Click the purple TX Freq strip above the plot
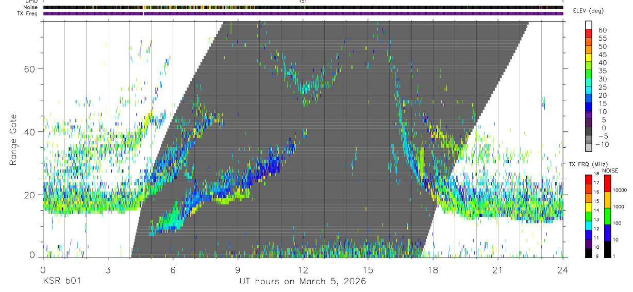Image resolution: width=633 pixels, height=292 pixels. (x=303, y=13)
